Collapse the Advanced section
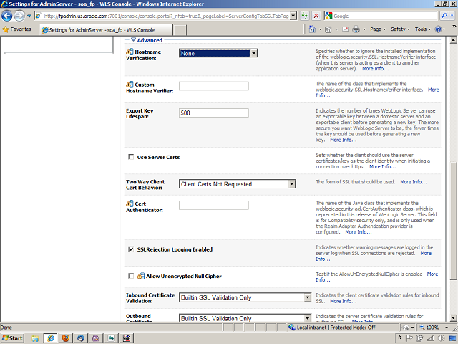Image resolution: width=458 pixels, height=344 pixels. pos(133,39)
